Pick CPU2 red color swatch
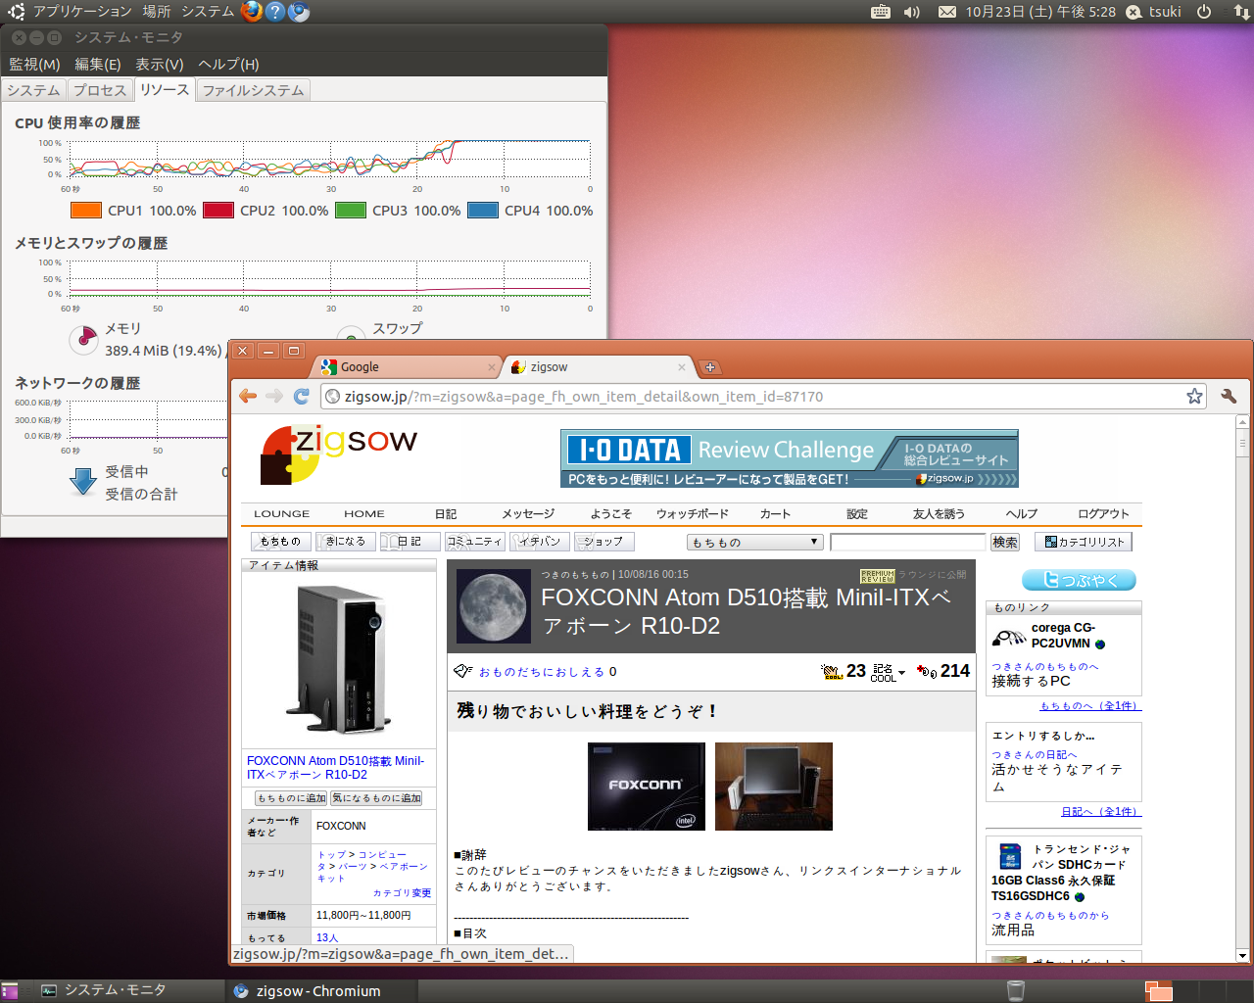Screen dimensions: 1254x1003 [x=218, y=210]
